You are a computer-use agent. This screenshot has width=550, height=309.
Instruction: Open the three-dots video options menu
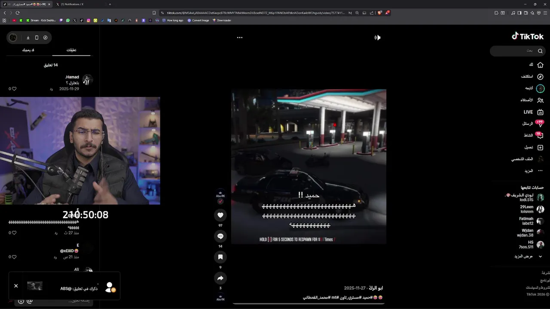[240, 37]
